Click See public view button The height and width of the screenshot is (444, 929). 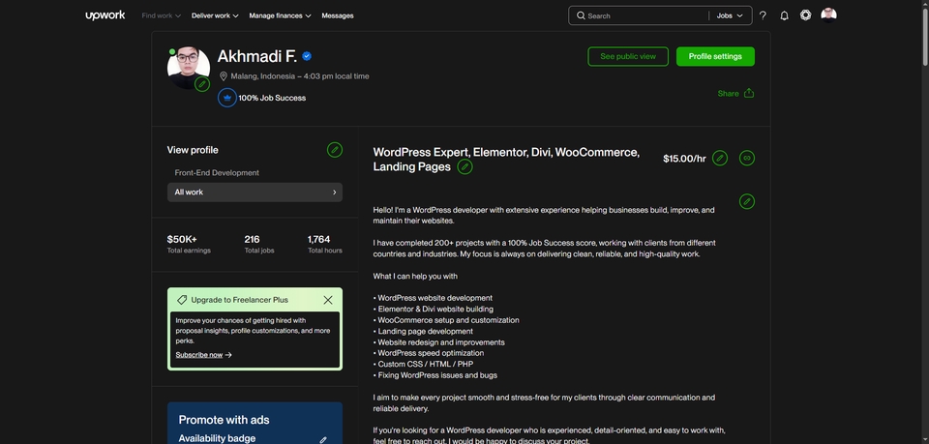pos(628,56)
